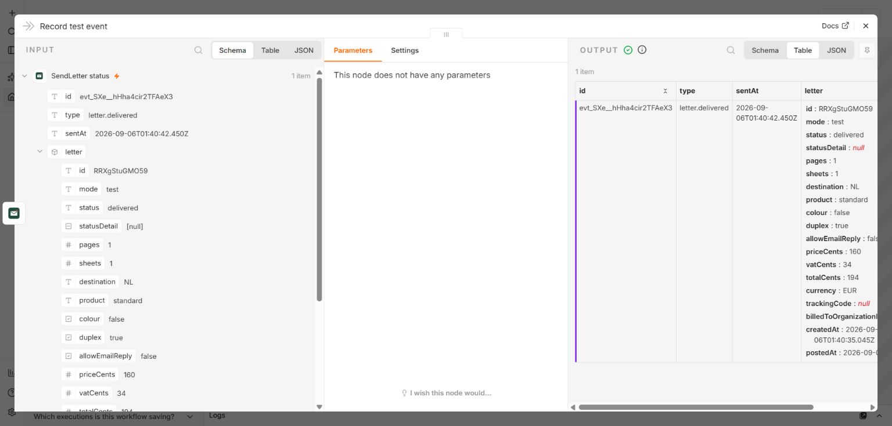Click the boolean icon beside colour field
892x426 pixels.
69,319
